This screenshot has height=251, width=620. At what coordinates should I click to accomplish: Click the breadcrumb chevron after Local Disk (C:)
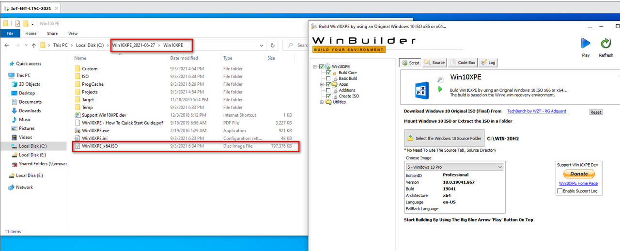tap(108, 45)
